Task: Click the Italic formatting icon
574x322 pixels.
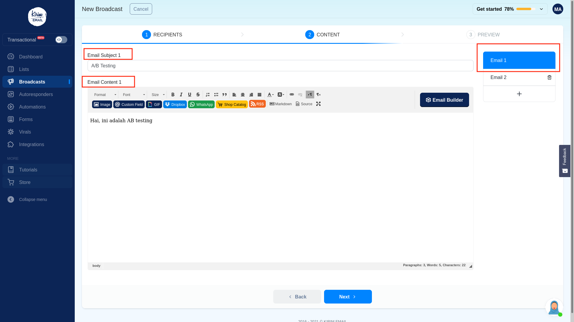Action: pyautogui.click(x=181, y=94)
